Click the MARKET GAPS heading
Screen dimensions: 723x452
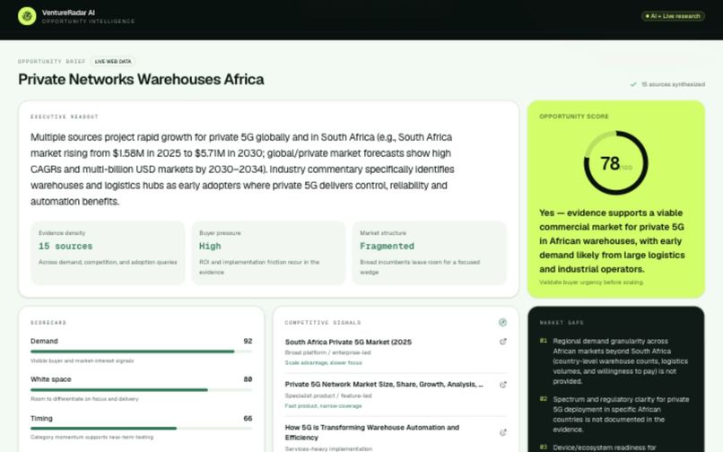pos(562,322)
